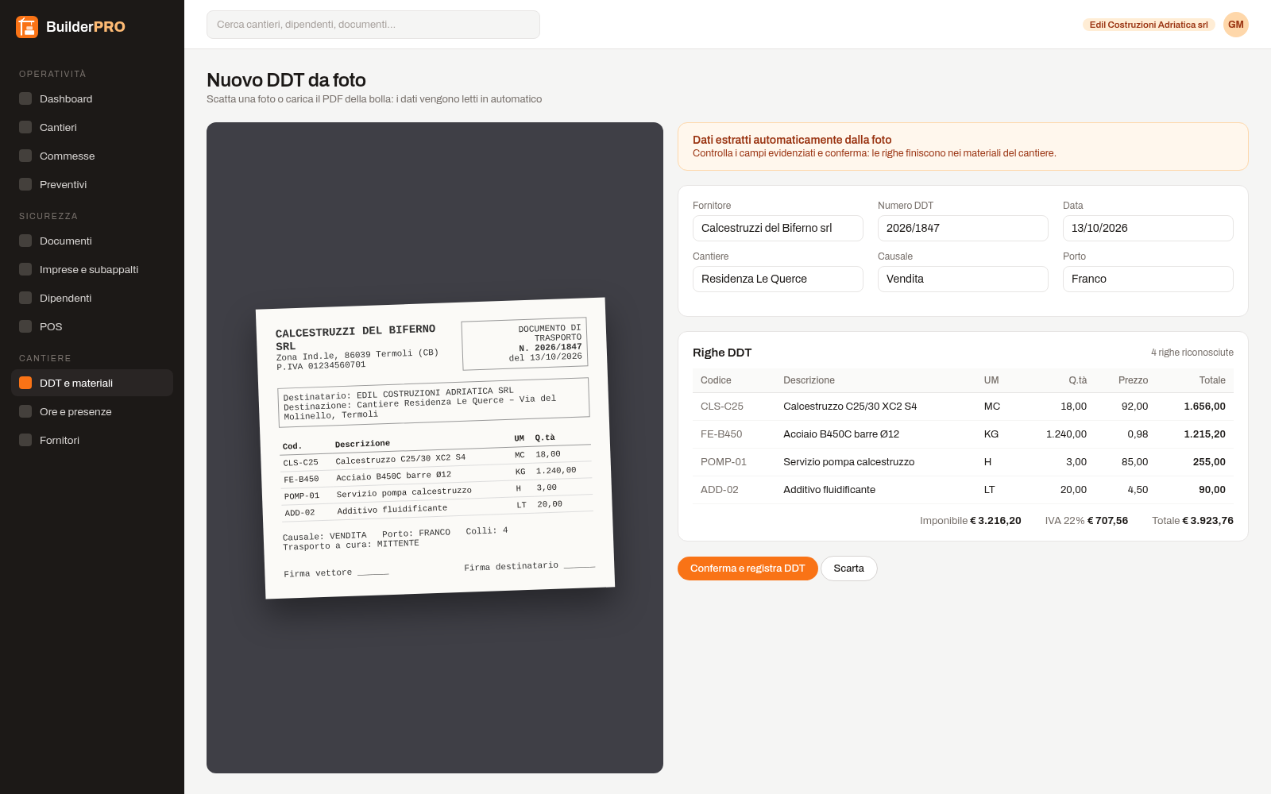
Task: Select DDT e materiali item
Action: click(x=92, y=383)
